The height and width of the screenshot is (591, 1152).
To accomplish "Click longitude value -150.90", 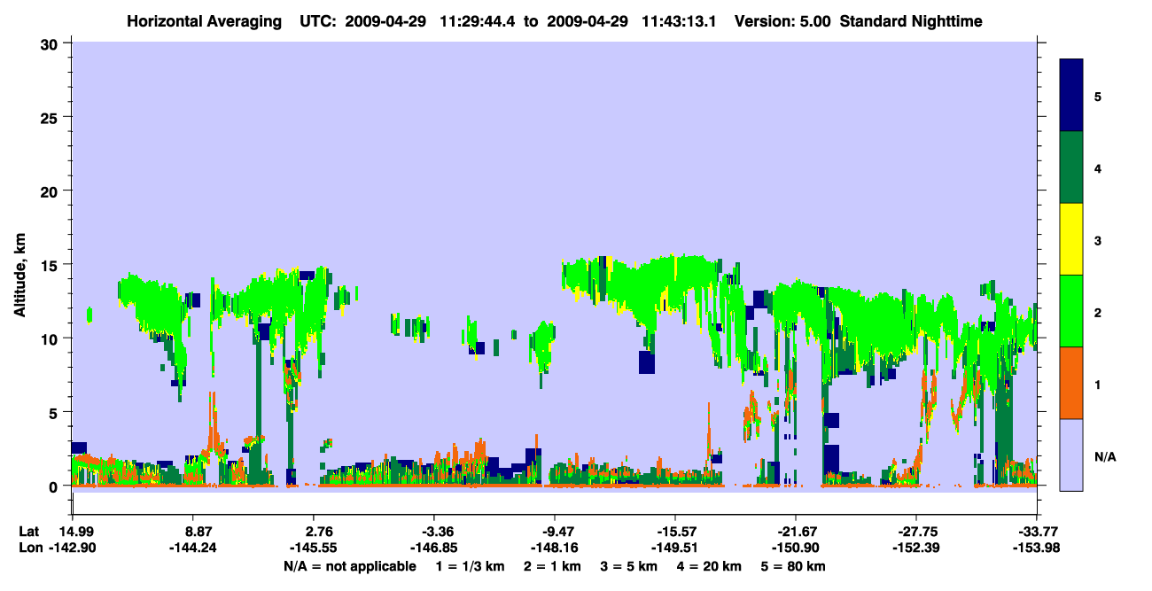I will pos(795,548).
